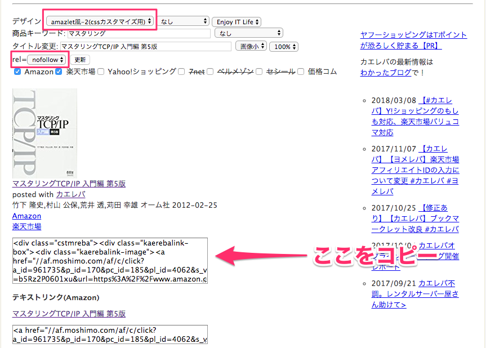Click the cstmreba HTML code textarea
The image size is (486, 348).
(110, 260)
